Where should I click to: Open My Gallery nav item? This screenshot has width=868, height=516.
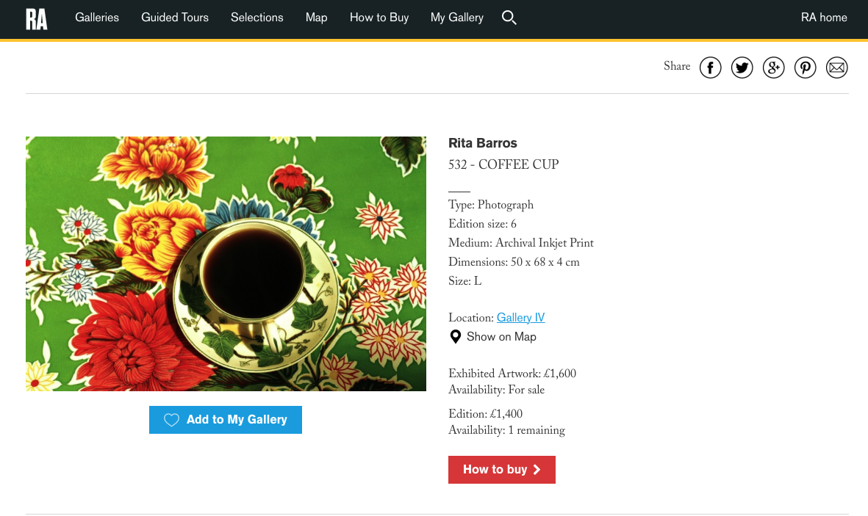click(457, 18)
